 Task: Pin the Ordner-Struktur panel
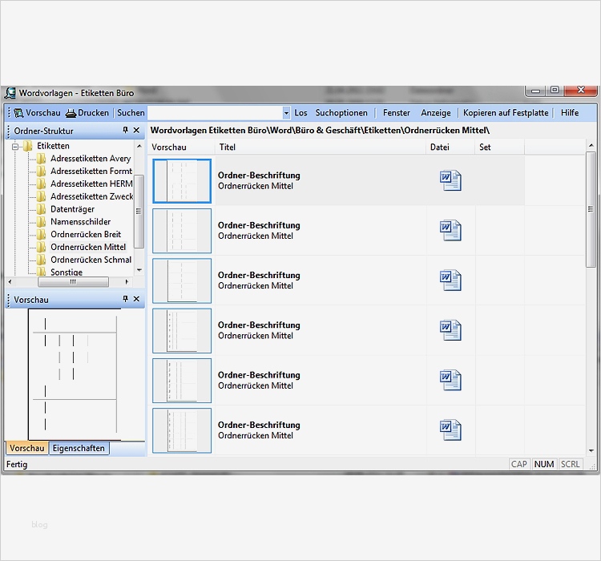click(x=125, y=131)
